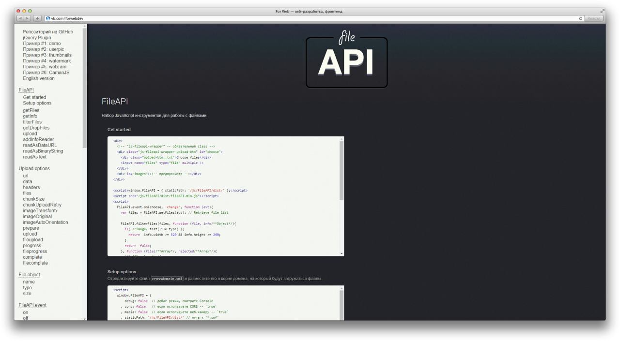Select imageOriginal in sidebar
Image resolution: width=620 pixels, height=341 pixels.
[x=37, y=216]
